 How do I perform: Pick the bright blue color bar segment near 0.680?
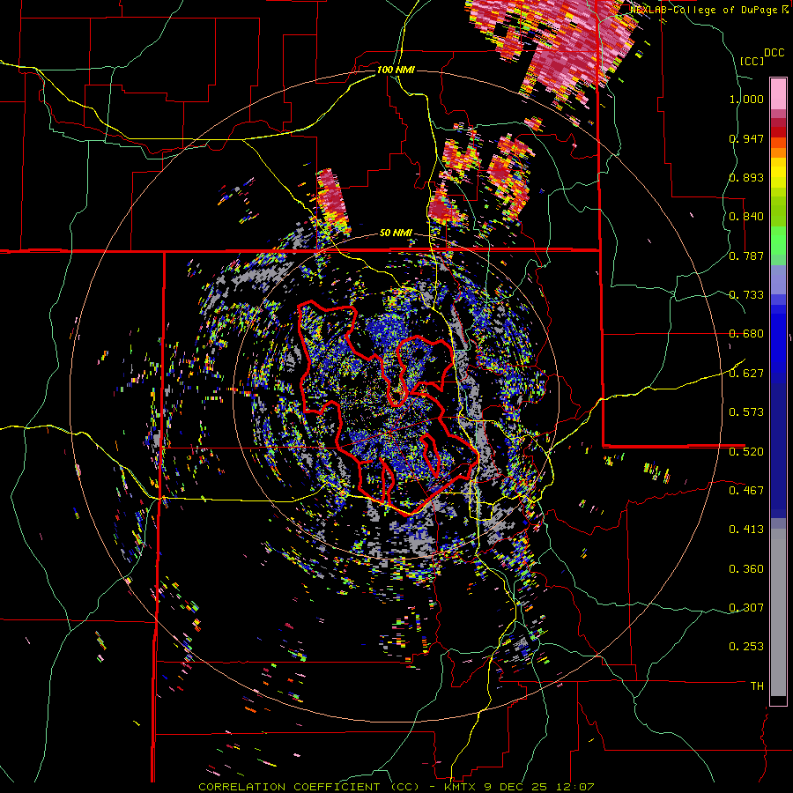tap(778, 337)
